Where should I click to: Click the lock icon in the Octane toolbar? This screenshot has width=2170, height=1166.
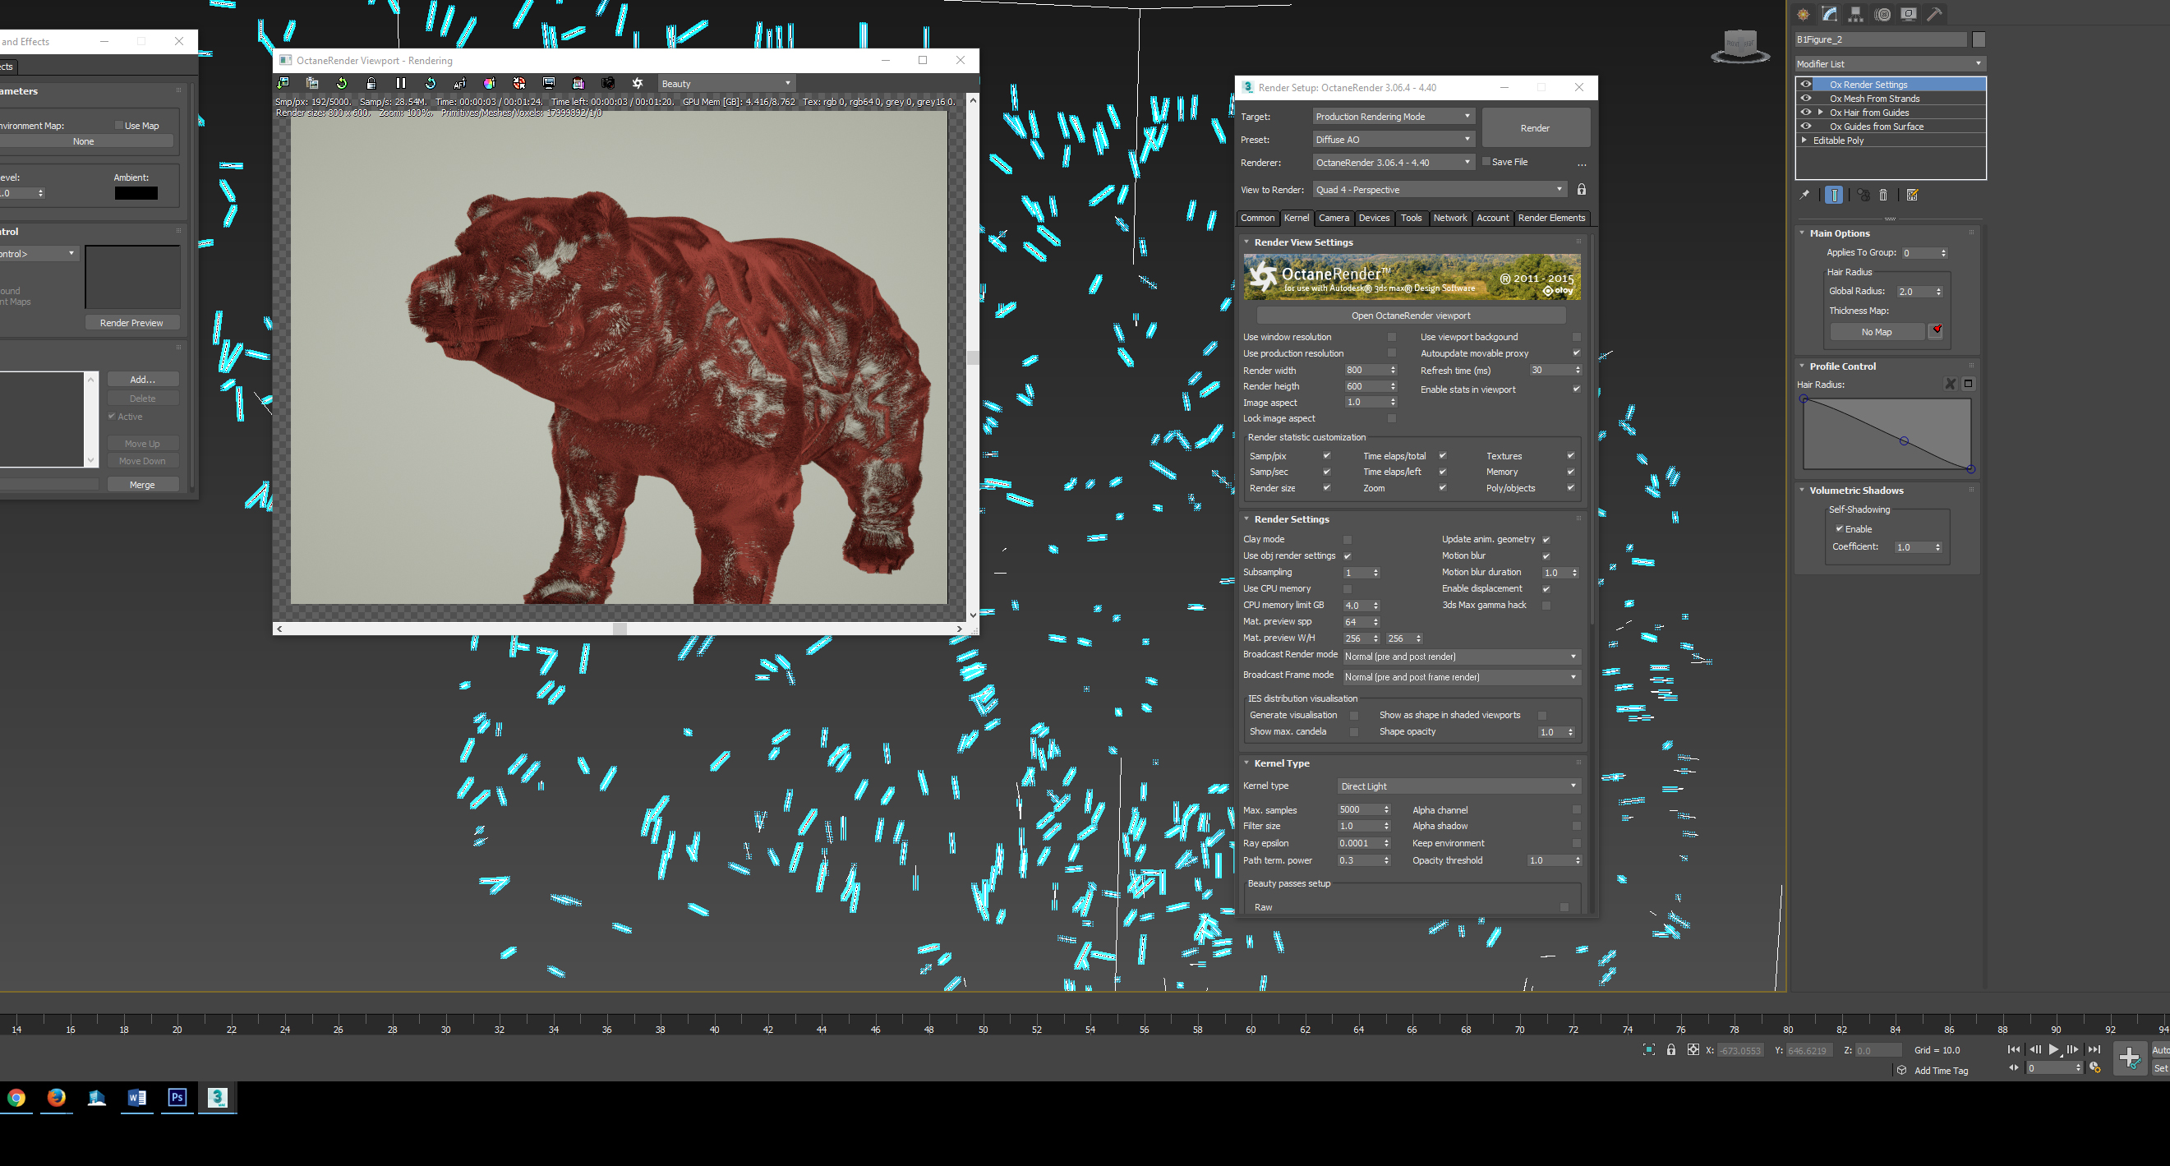(371, 84)
